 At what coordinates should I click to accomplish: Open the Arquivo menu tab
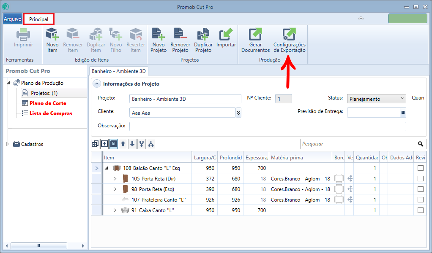12,19
